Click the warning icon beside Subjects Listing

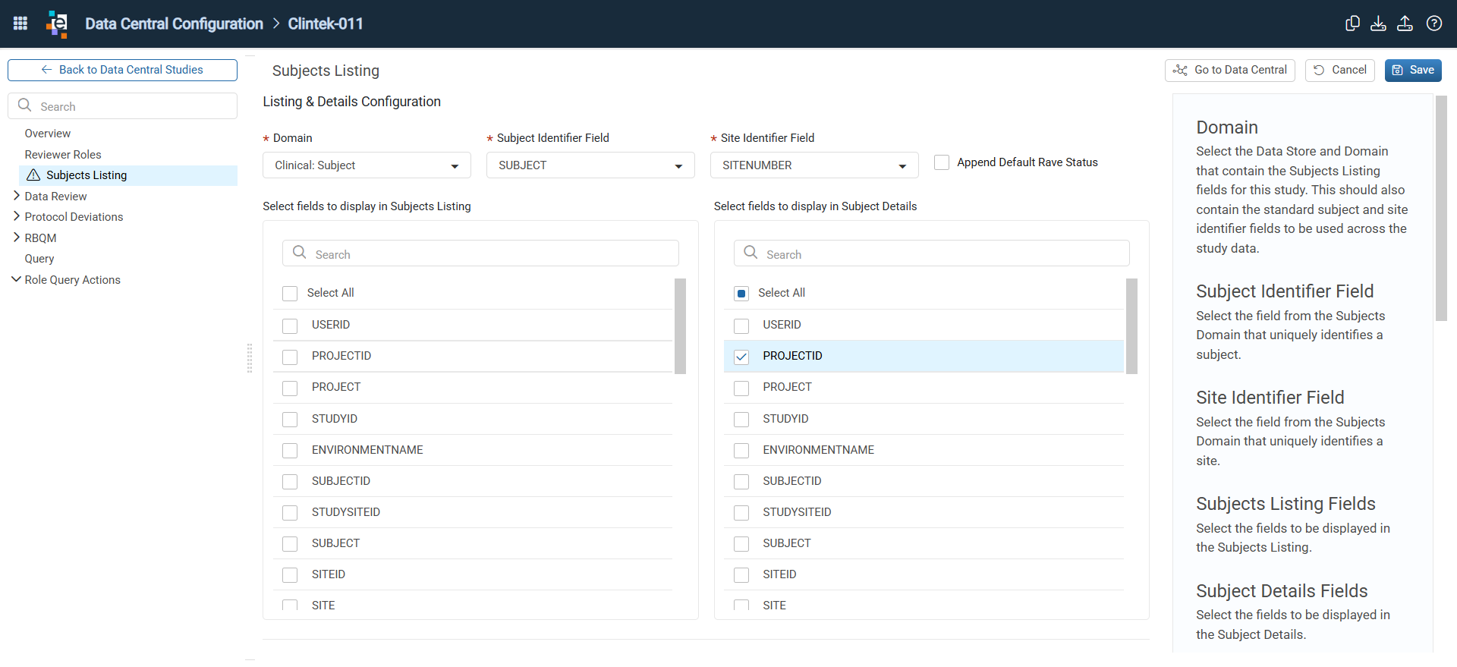(33, 175)
